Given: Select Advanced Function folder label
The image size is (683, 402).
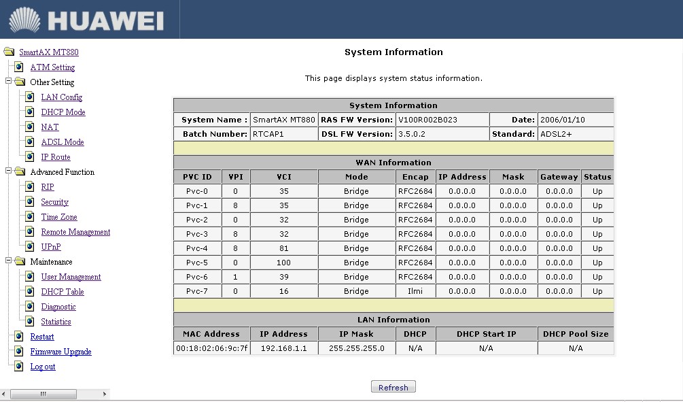Looking at the screenshot, I should click(63, 172).
